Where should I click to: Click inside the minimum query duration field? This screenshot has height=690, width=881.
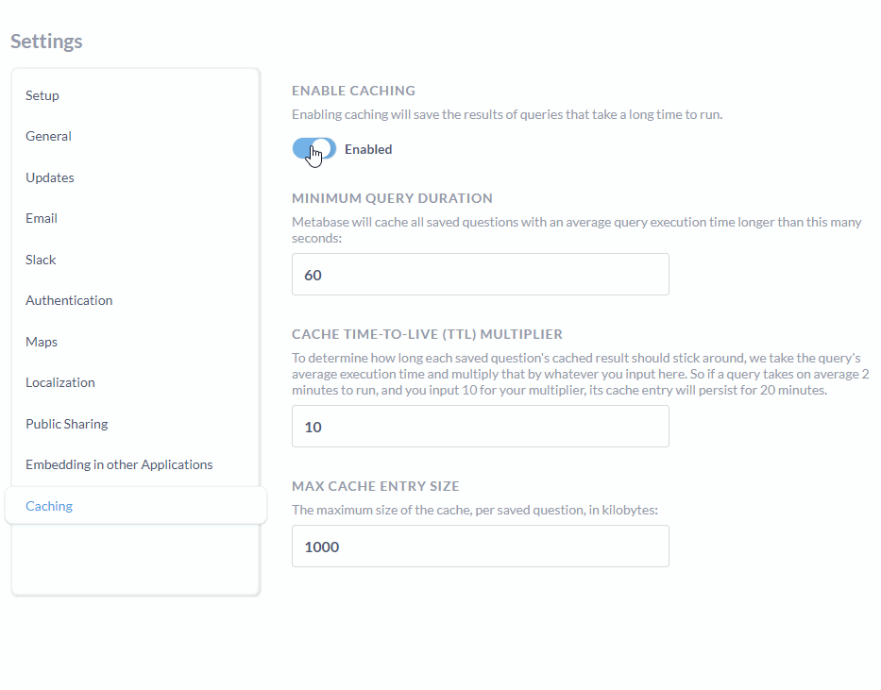pos(480,274)
